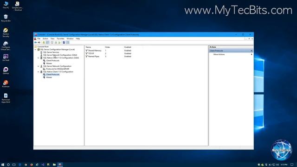Open the Favorites menu

coord(61,39)
